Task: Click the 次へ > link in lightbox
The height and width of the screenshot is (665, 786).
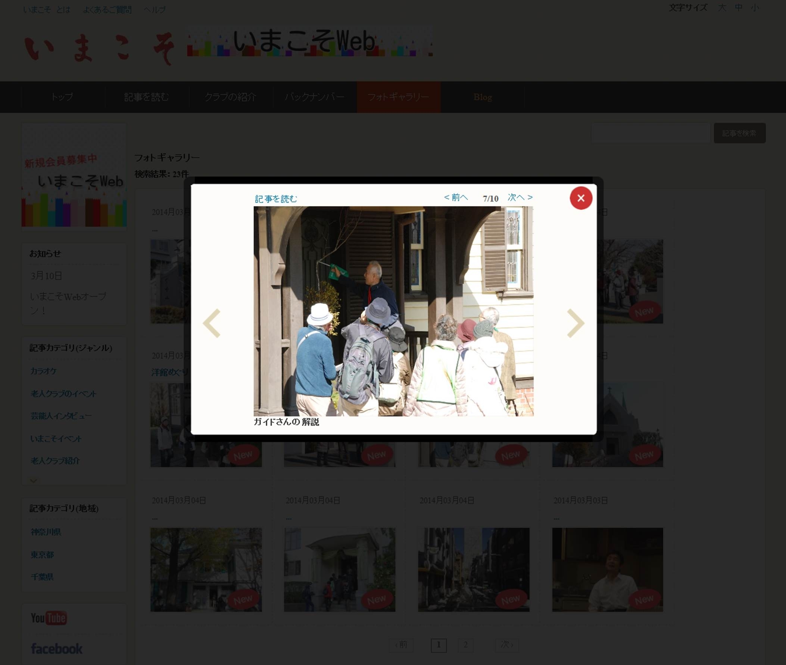Action: pos(520,197)
